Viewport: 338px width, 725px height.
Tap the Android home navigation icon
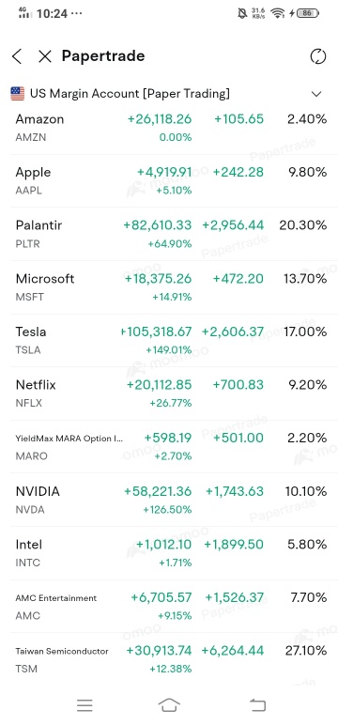point(169,705)
